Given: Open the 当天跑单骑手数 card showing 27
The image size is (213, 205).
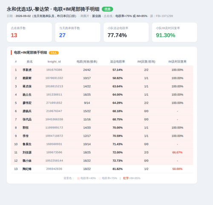Looking at the screenshot, I should pyautogui.click(x=78, y=32).
